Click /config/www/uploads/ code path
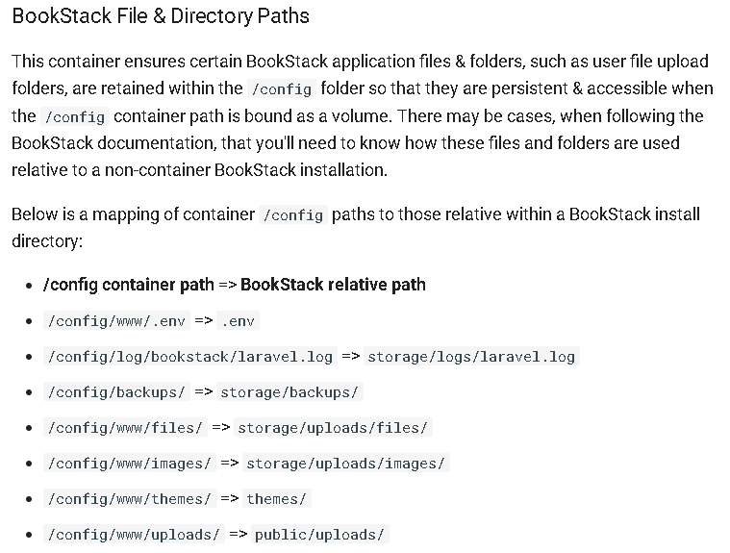Viewport: 730px width, 553px height. 134,535
